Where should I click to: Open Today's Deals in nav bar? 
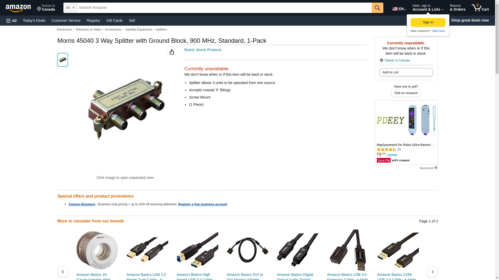tap(34, 20)
